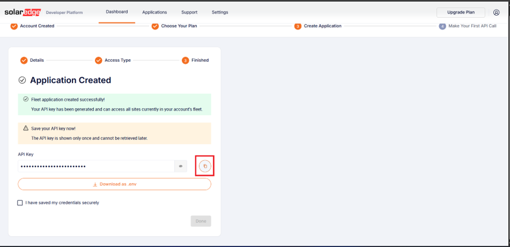510x247 pixels.
Task: Reveal the API key with the eye icon
Action: pos(181,166)
